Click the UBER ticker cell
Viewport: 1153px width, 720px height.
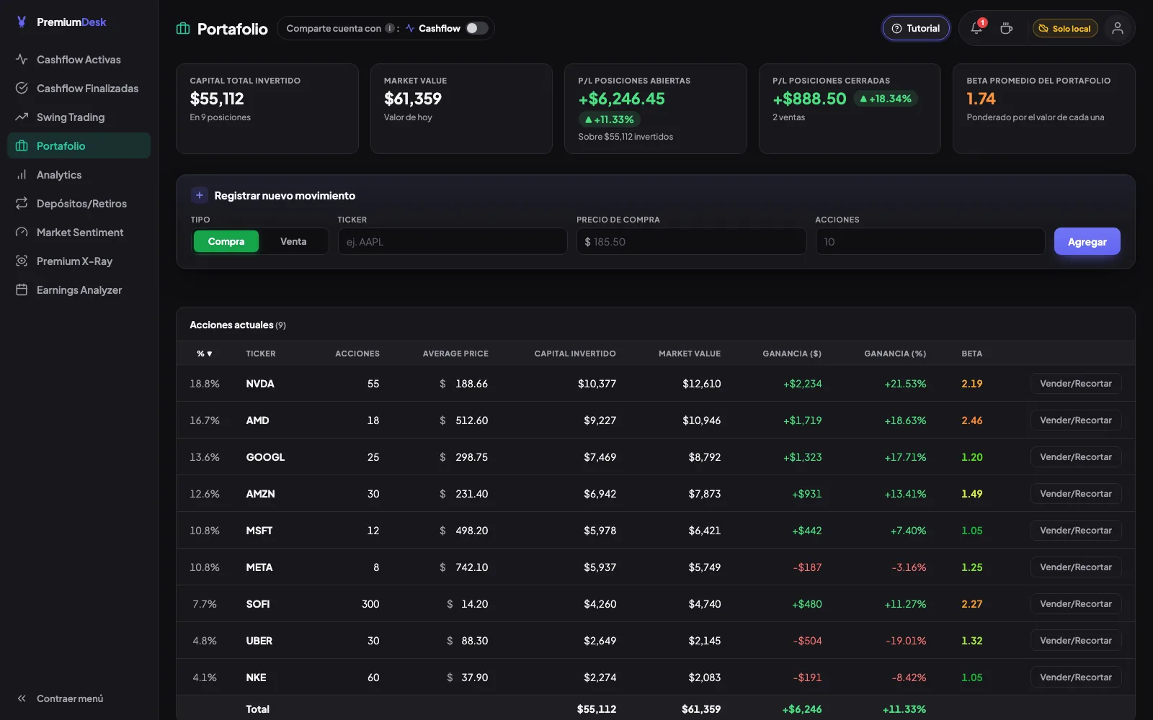click(x=259, y=641)
